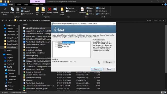Select jdk-8u221-windows-x64.exe file
The image size is (167, 94).
tap(35, 28)
